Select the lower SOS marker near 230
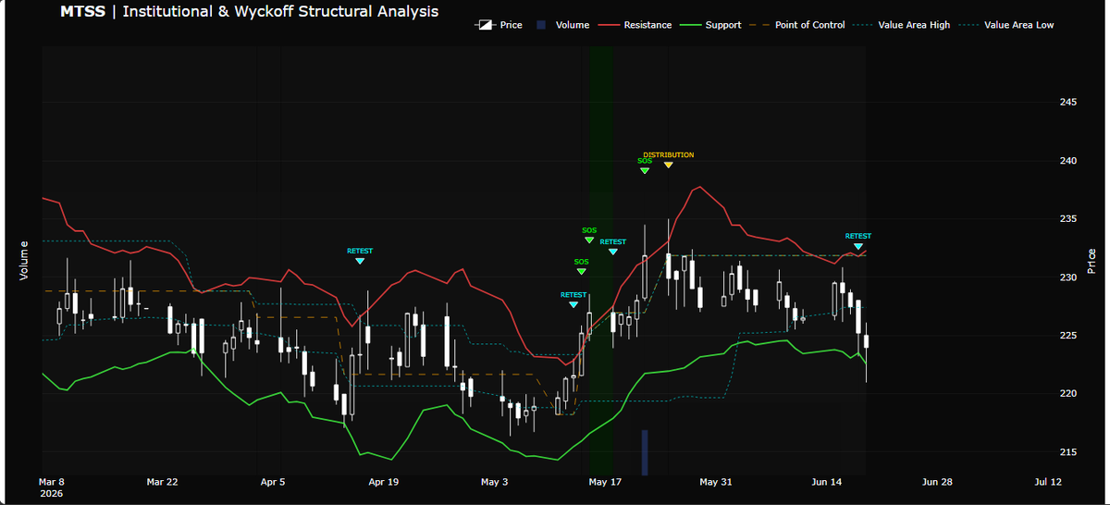The width and height of the screenshot is (1110, 505). pos(581,272)
